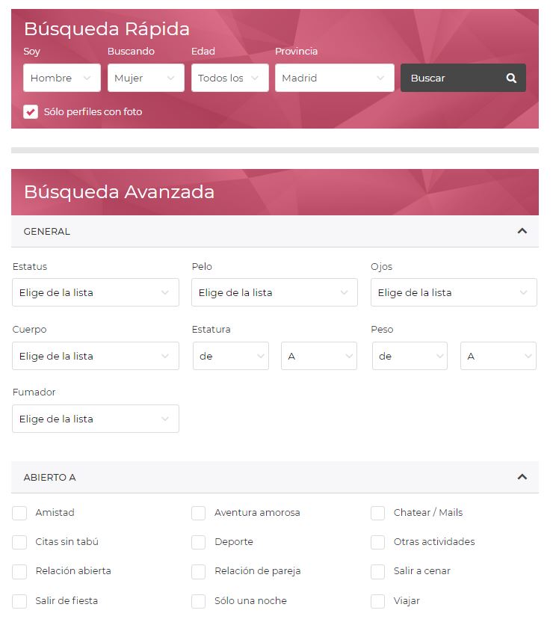This screenshot has height=625, width=556.
Task: Open the Estatura 'de' dropdown
Action: (231, 356)
